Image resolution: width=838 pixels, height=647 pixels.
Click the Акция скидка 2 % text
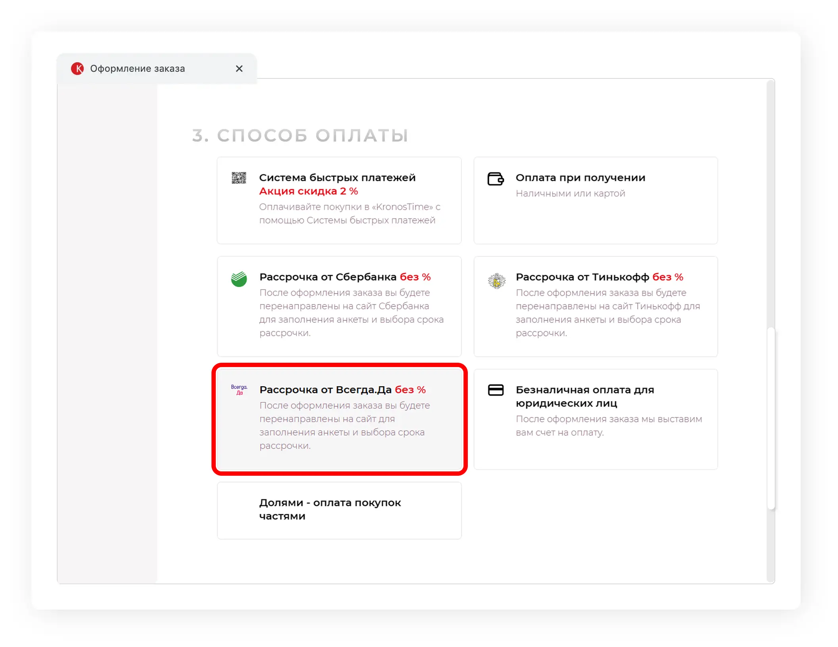(x=308, y=191)
